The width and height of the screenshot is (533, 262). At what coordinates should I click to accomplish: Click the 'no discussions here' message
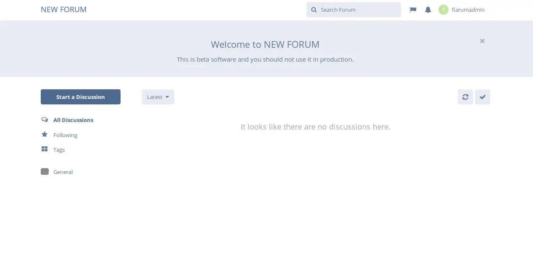point(315,127)
